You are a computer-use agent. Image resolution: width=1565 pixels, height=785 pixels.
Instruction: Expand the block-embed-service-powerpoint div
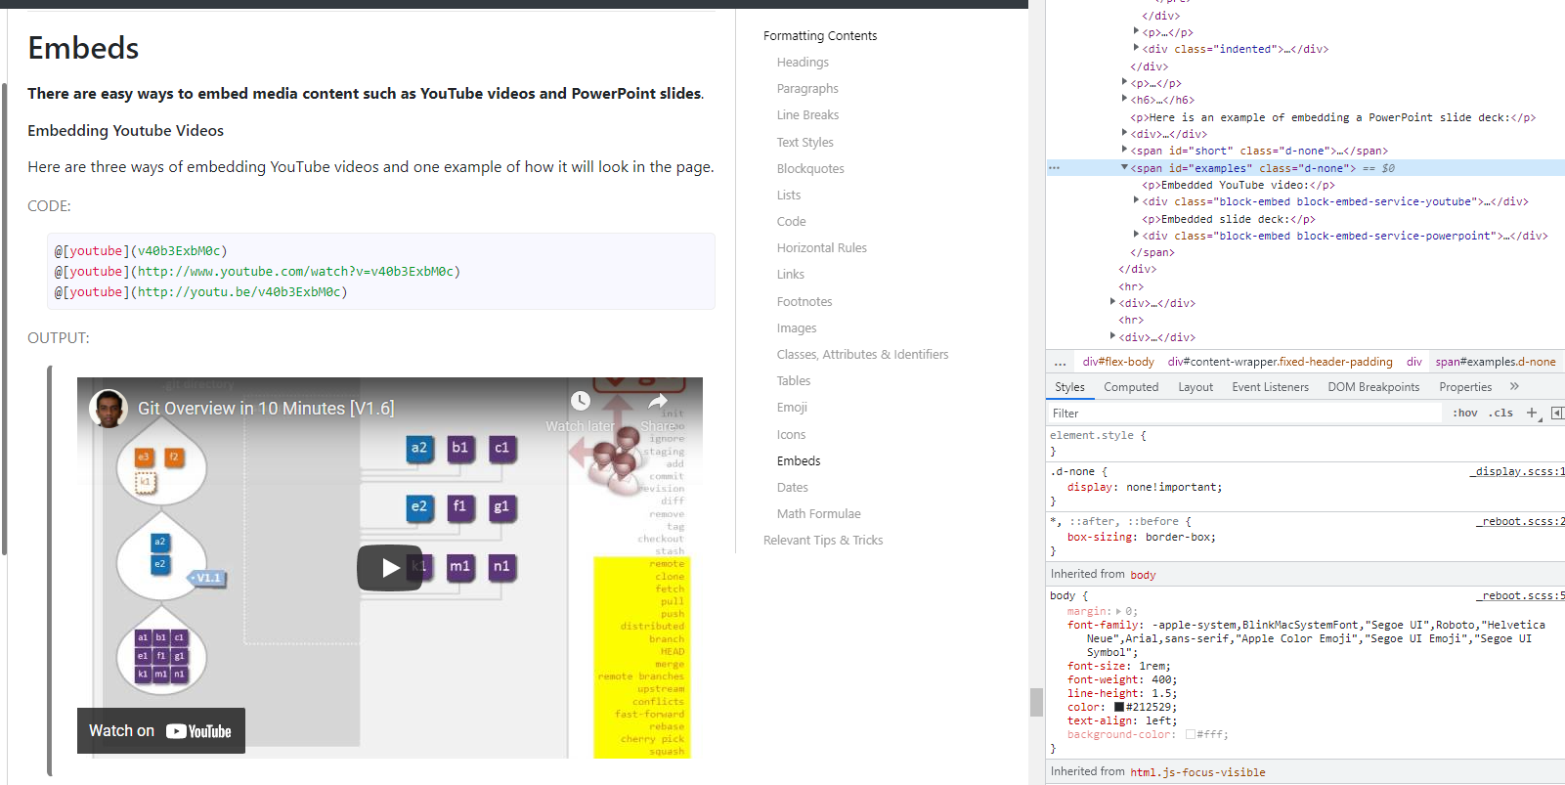click(x=1136, y=236)
